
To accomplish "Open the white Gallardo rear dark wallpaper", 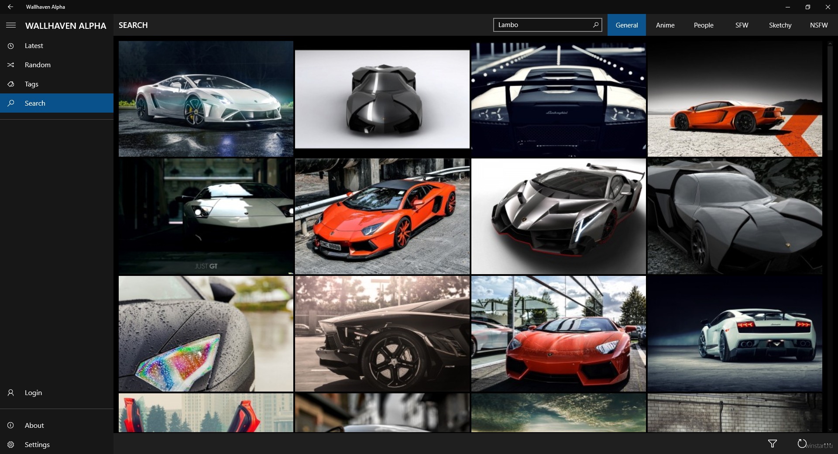I will pyautogui.click(x=735, y=334).
